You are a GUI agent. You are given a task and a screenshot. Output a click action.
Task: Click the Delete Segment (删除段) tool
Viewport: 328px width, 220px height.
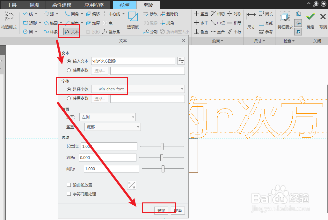[x=169, y=14]
